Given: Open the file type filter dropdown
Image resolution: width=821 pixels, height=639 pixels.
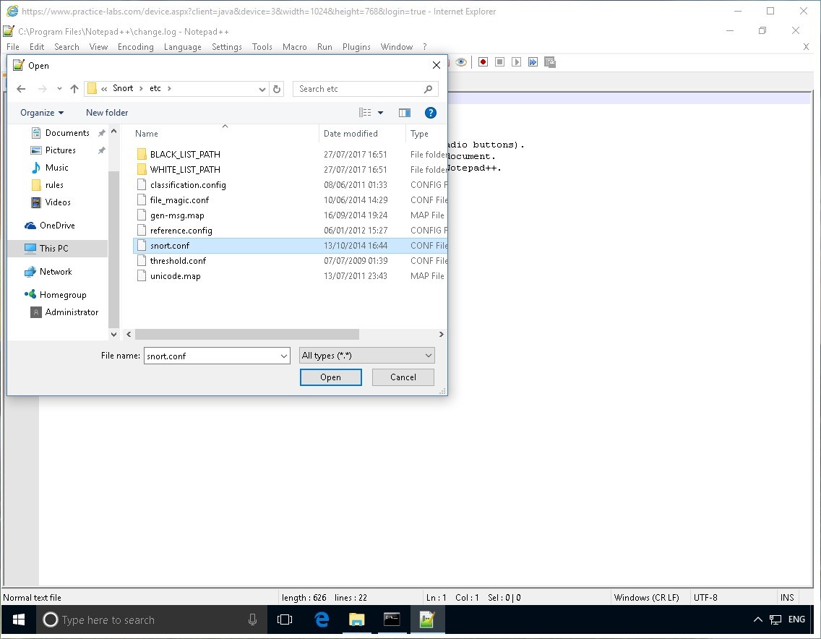Looking at the screenshot, I should (x=367, y=356).
